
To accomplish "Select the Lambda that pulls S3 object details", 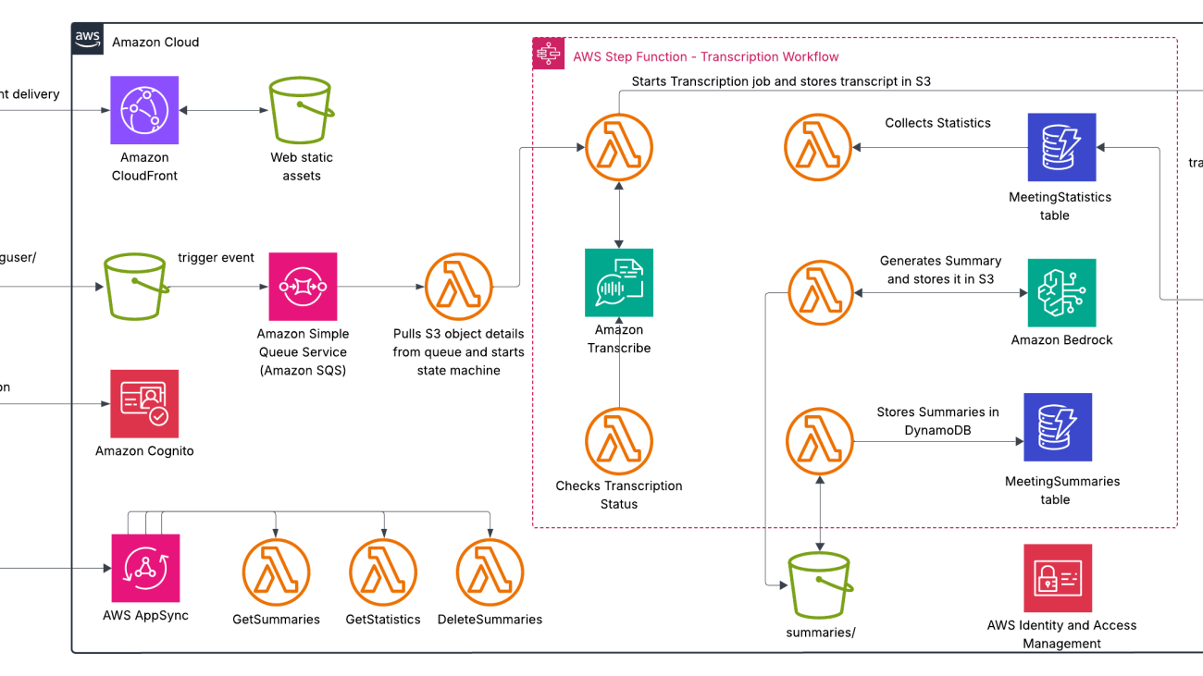I will pyautogui.click(x=459, y=288).
